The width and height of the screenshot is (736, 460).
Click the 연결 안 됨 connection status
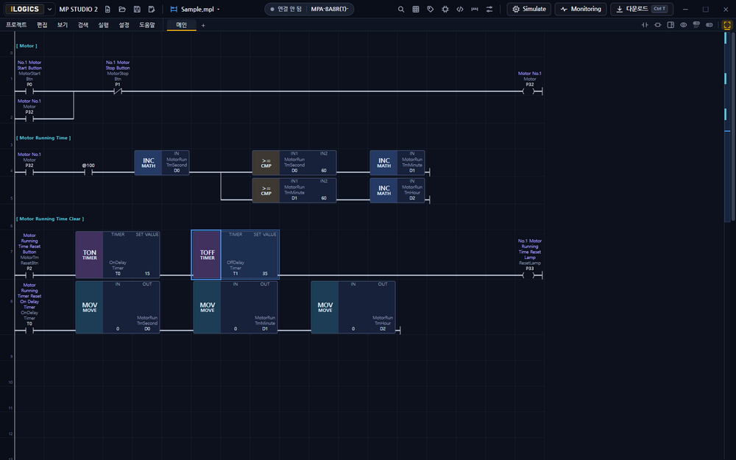286,9
